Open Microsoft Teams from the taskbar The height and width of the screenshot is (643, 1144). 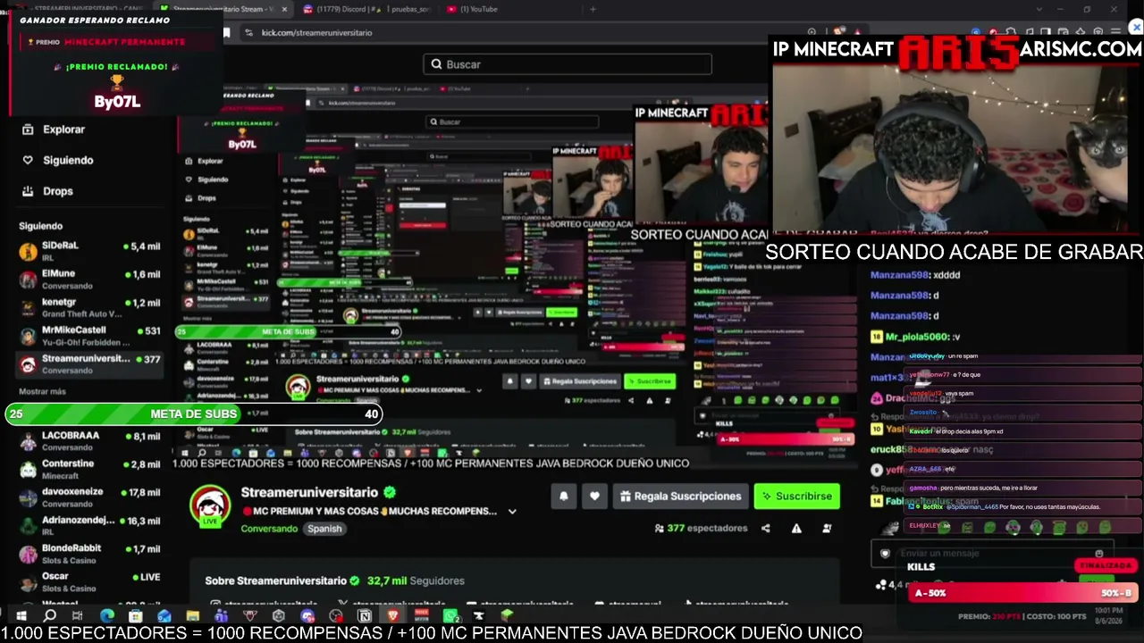click(x=221, y=615)
